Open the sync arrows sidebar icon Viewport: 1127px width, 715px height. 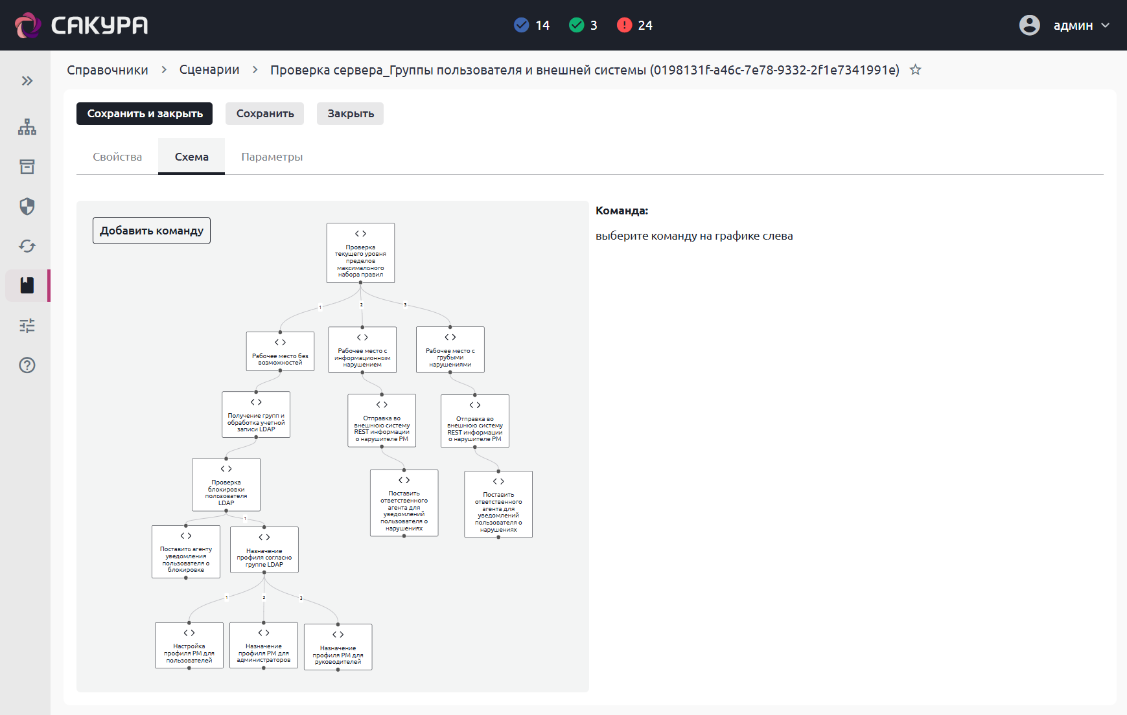tap(27, 246)
